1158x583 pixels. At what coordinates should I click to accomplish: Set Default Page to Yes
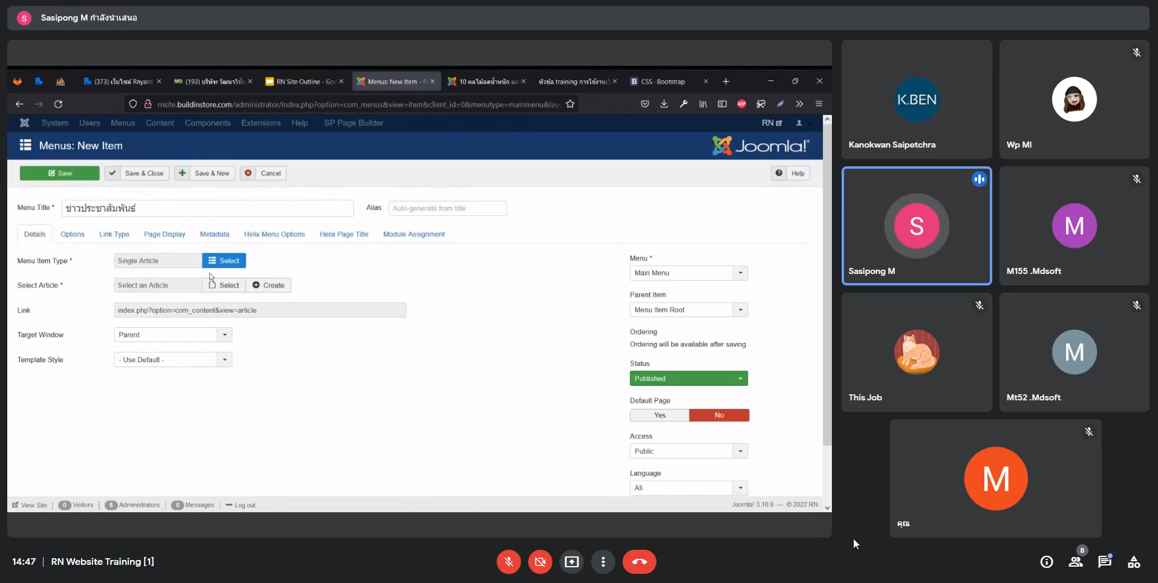(x=659, y=415)
